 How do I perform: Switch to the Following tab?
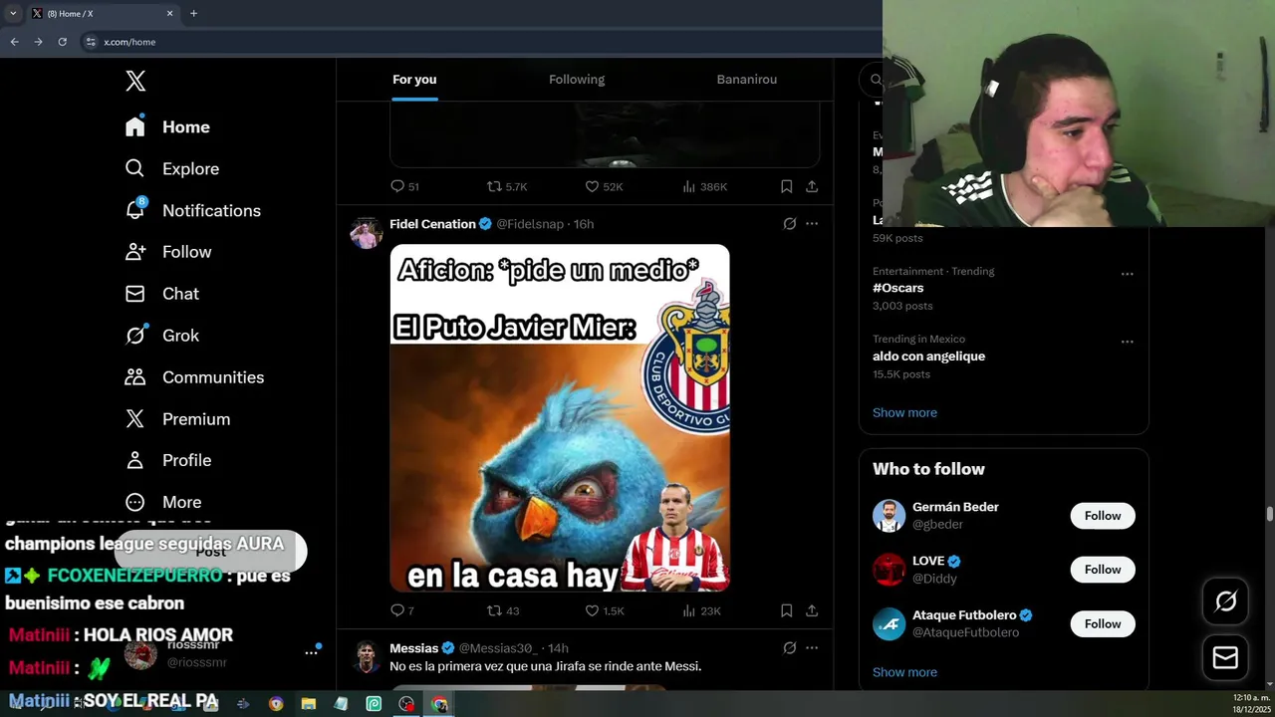(x=577, y=80)
